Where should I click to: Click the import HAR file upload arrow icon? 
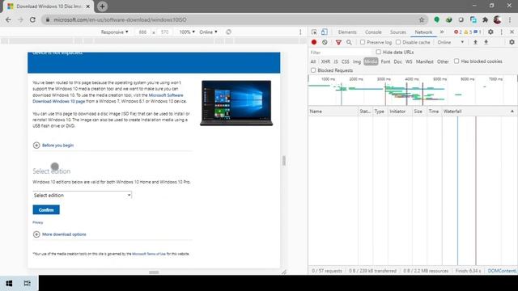pyautogui.click(x=475, y=42)
